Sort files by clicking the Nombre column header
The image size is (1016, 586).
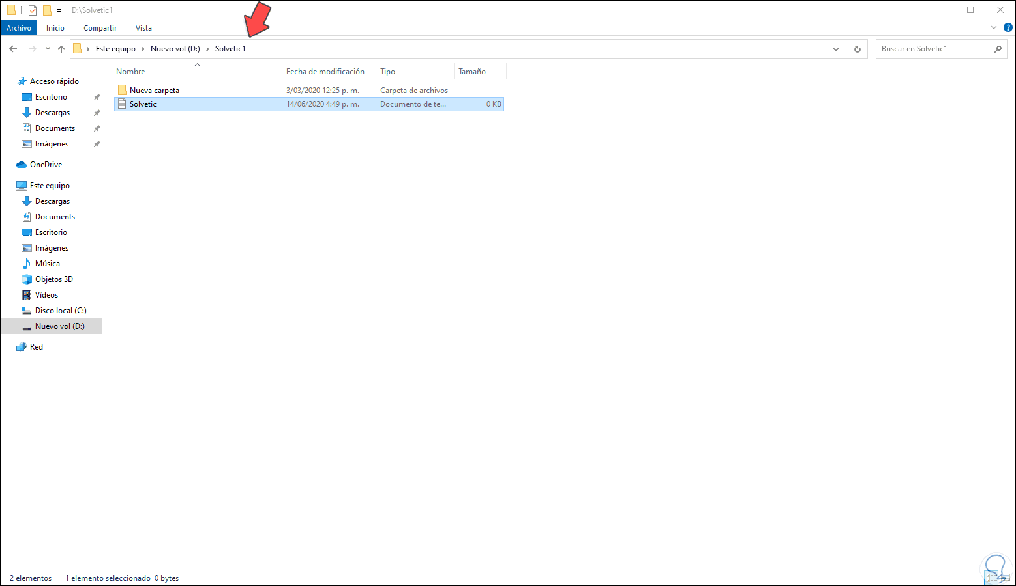[x=130, y=71]
